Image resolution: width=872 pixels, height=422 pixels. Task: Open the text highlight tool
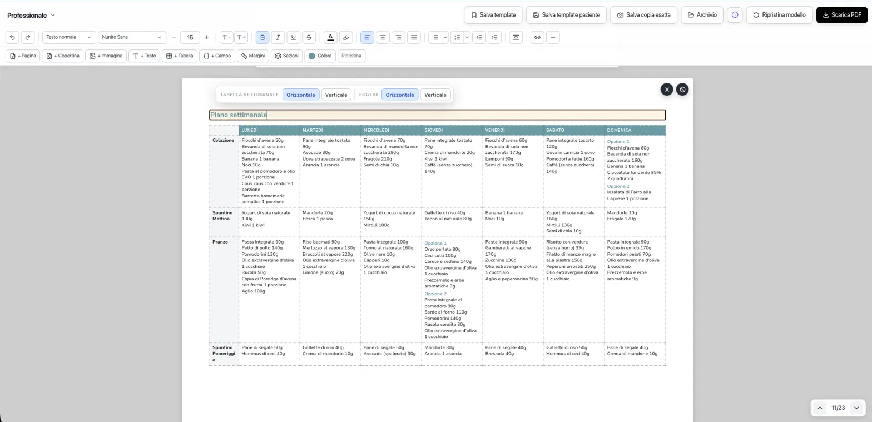[346, 37]
